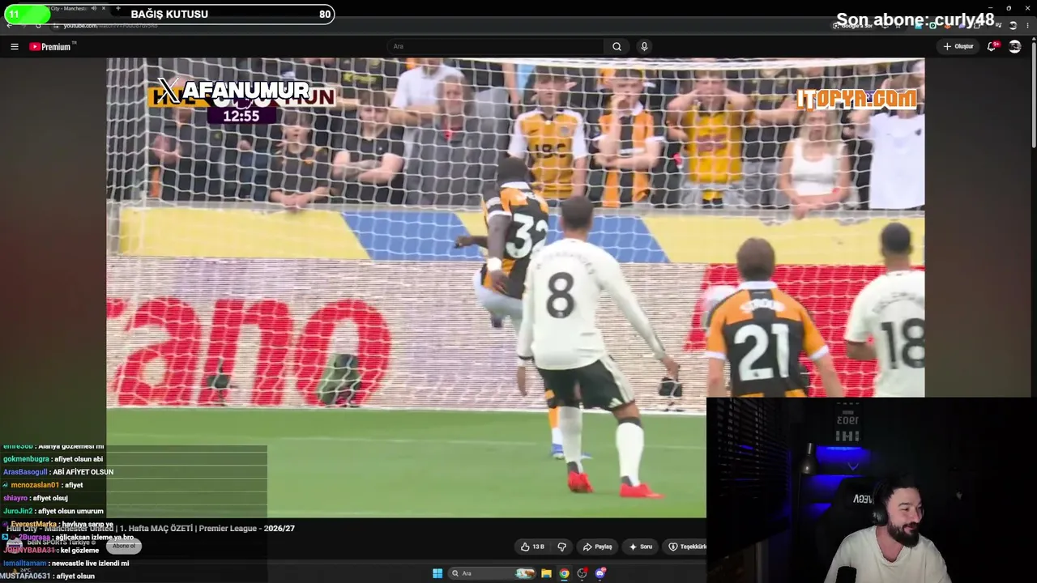Click the Chrome address bar URL
Screen dimensions: 1037x583
click(111, 25)
